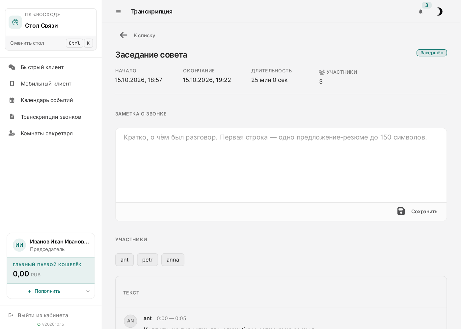Expand the wallet top-up dropdown chevron

88,291
